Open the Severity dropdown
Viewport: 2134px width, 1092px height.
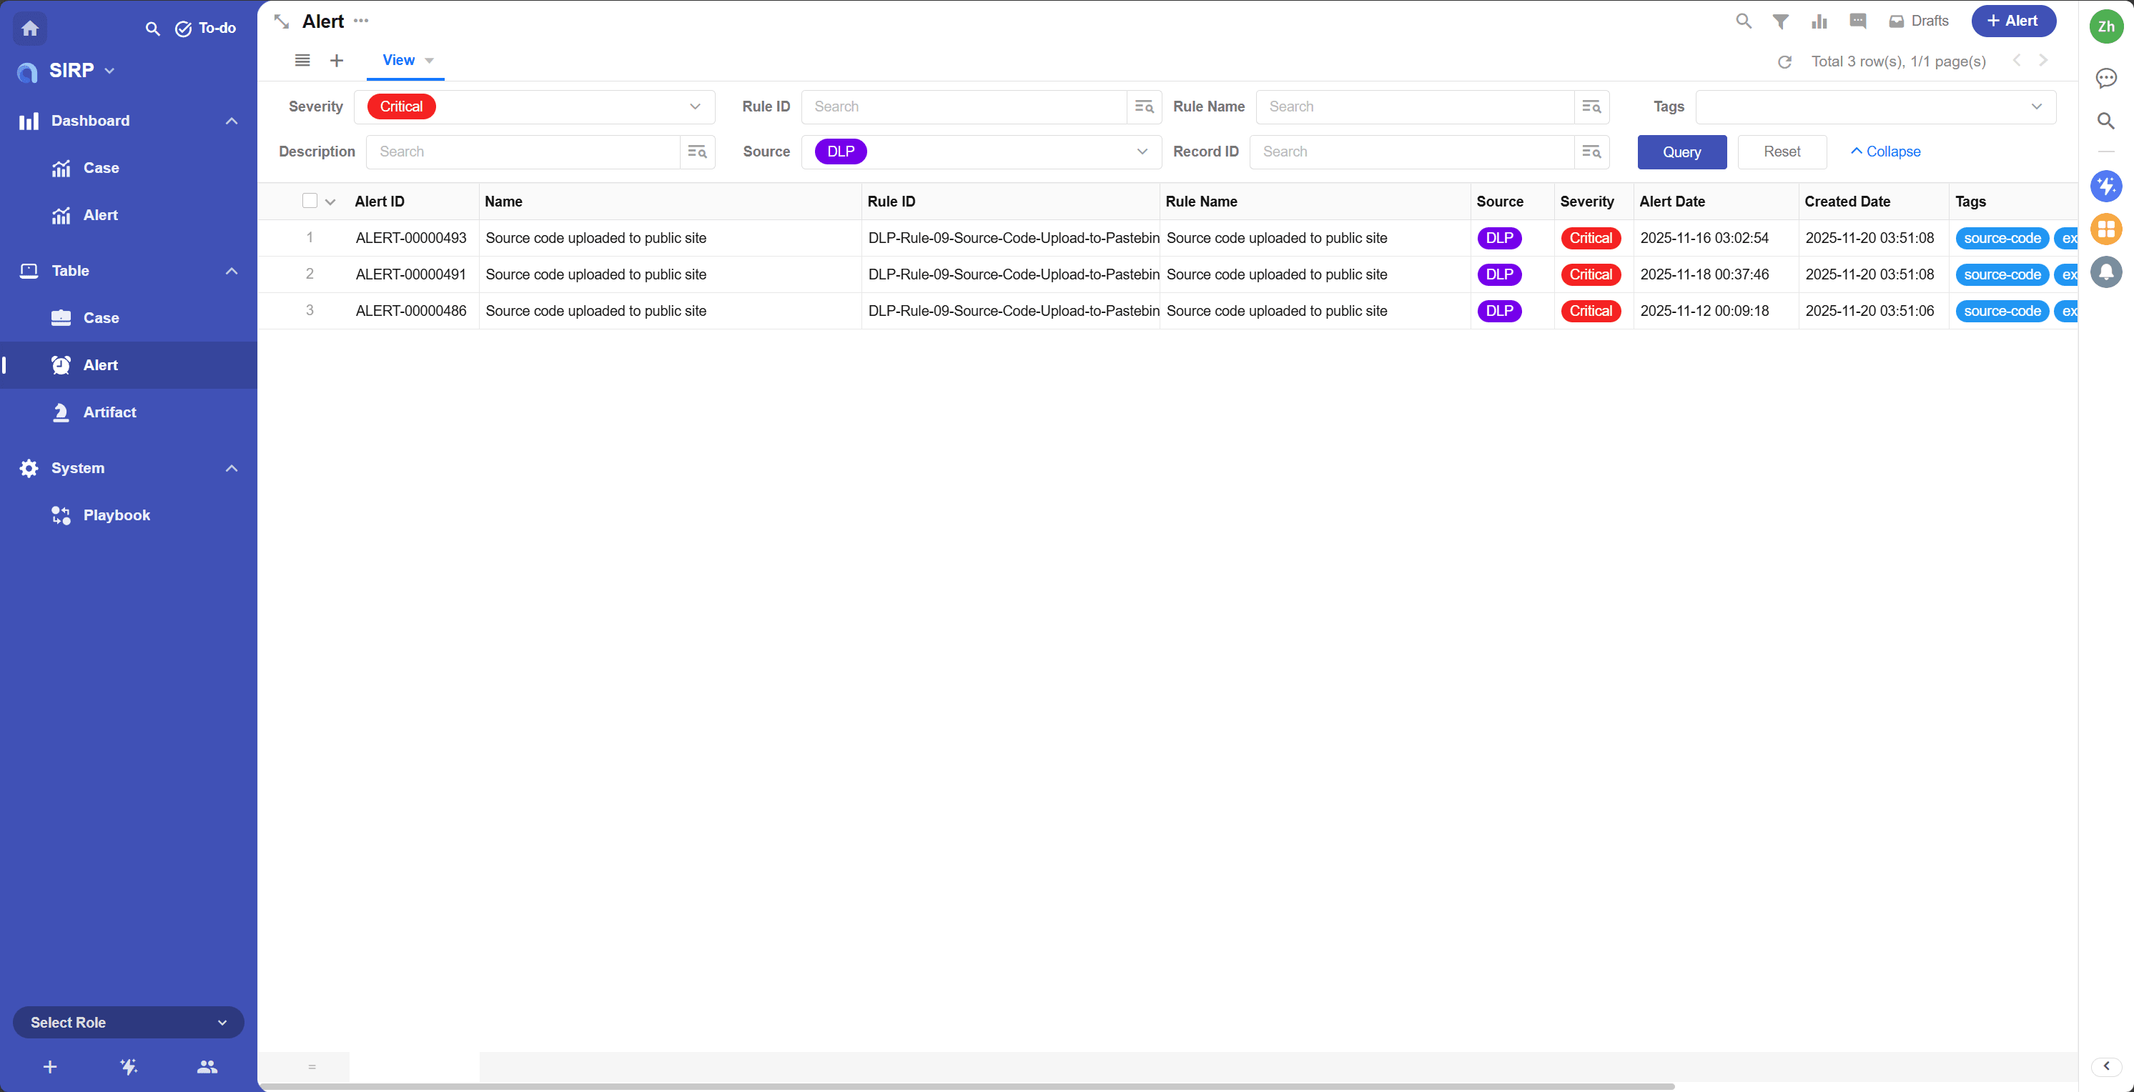coord(694,106)
